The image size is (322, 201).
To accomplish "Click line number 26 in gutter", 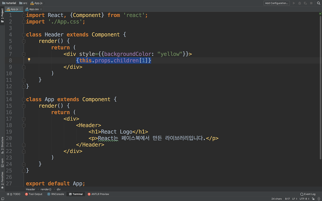I will click(9, 177).
